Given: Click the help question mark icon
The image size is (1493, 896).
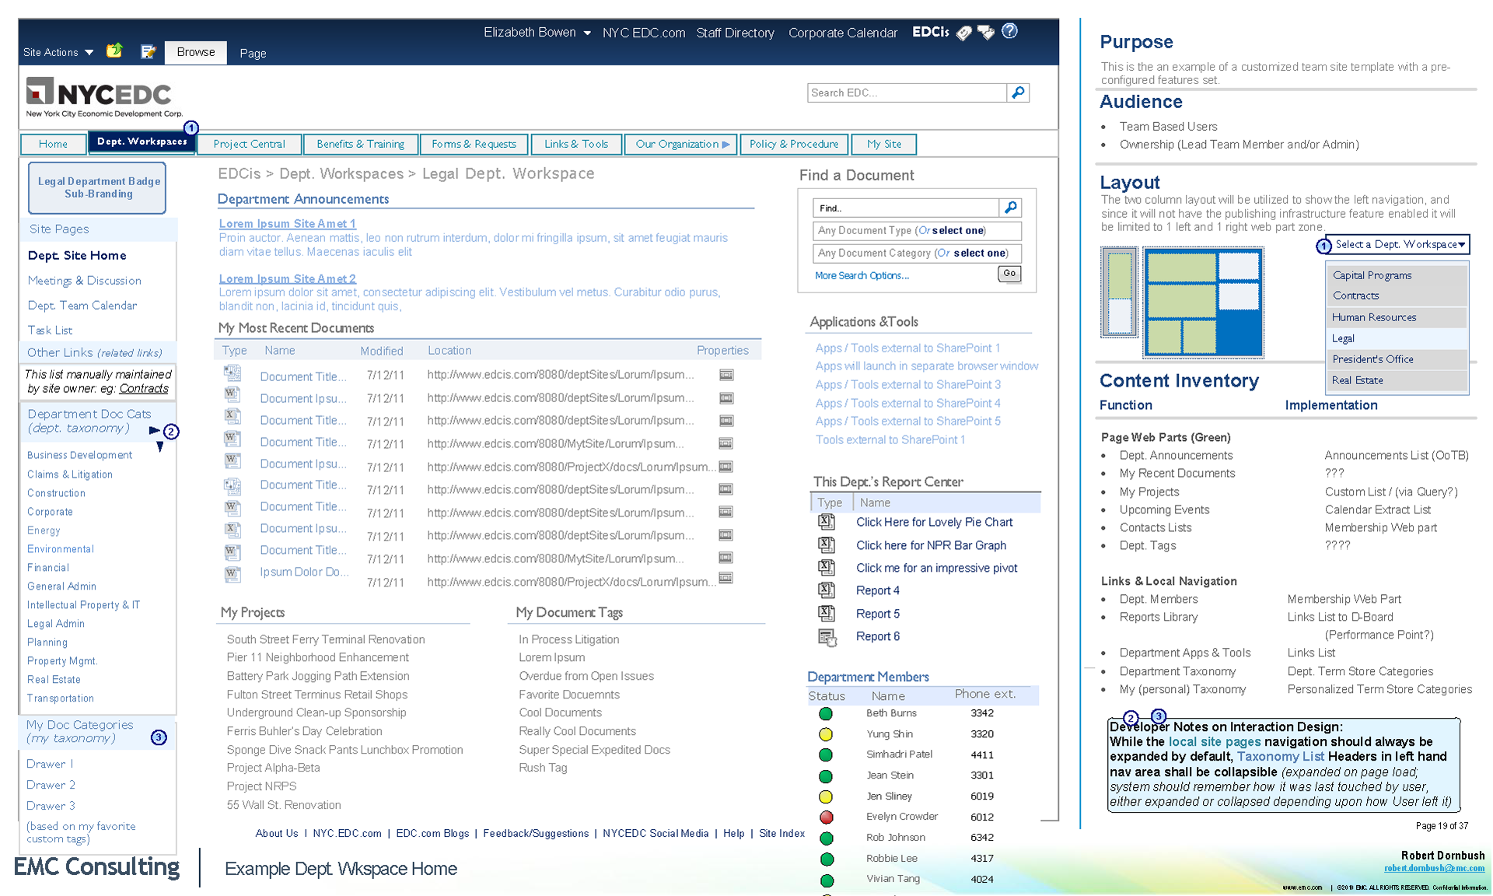Looking at the screenshot, I should (1009, 32).
